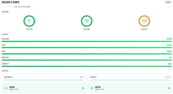Click the 回复话题 progress bar
173x94 pixels.
[87, 41]
